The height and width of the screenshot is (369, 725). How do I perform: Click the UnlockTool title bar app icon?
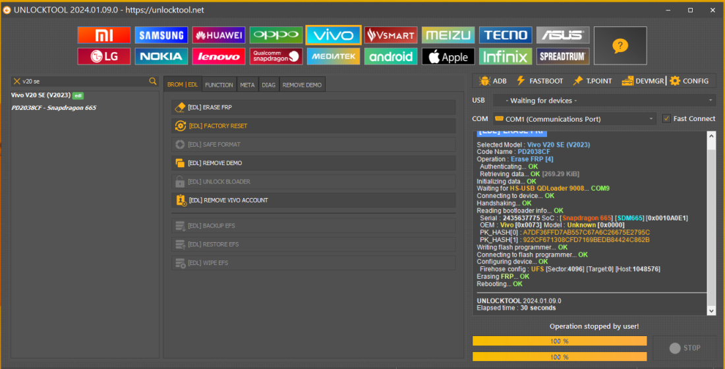(x=7, y=10)
